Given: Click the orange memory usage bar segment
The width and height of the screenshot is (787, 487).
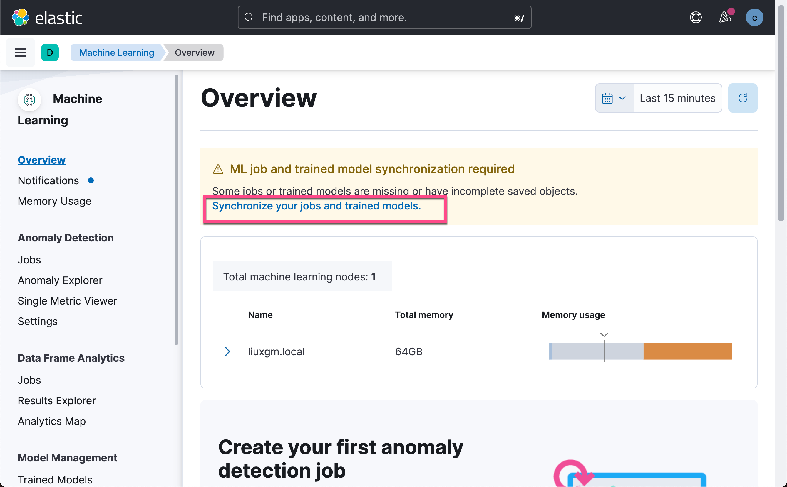Looking at the screenshot, I should pos(688,351).
